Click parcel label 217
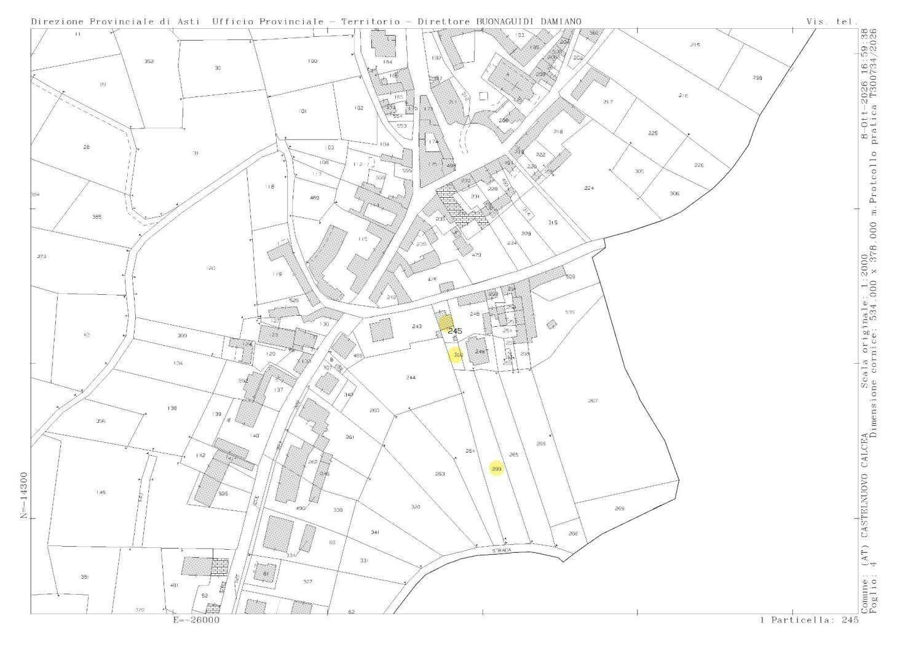921x645 pixels. pos(609,101)
